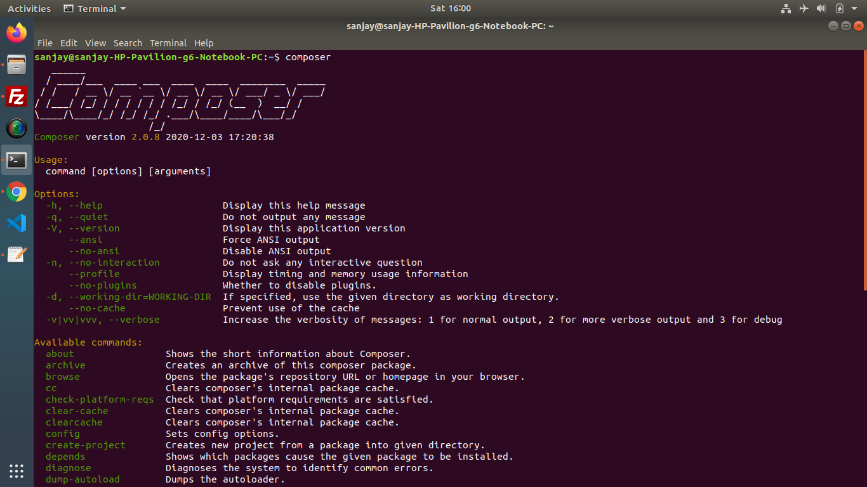Show Applications grid at dock bottom
This screenshot has width=867, height=487.
[17, 471]
